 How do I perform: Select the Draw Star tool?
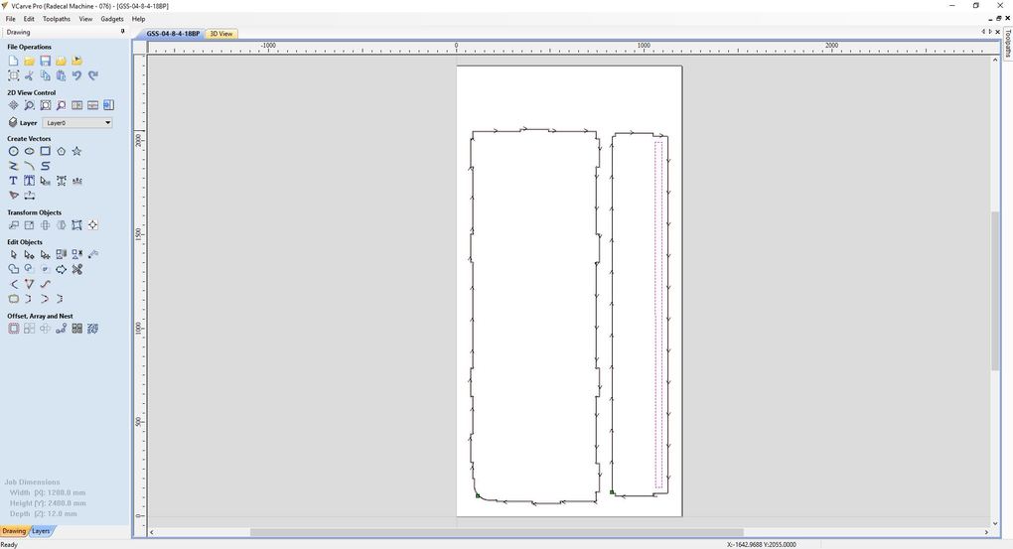76,151
